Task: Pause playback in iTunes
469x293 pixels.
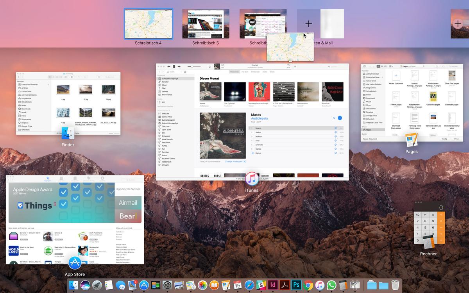Action: 174,67
